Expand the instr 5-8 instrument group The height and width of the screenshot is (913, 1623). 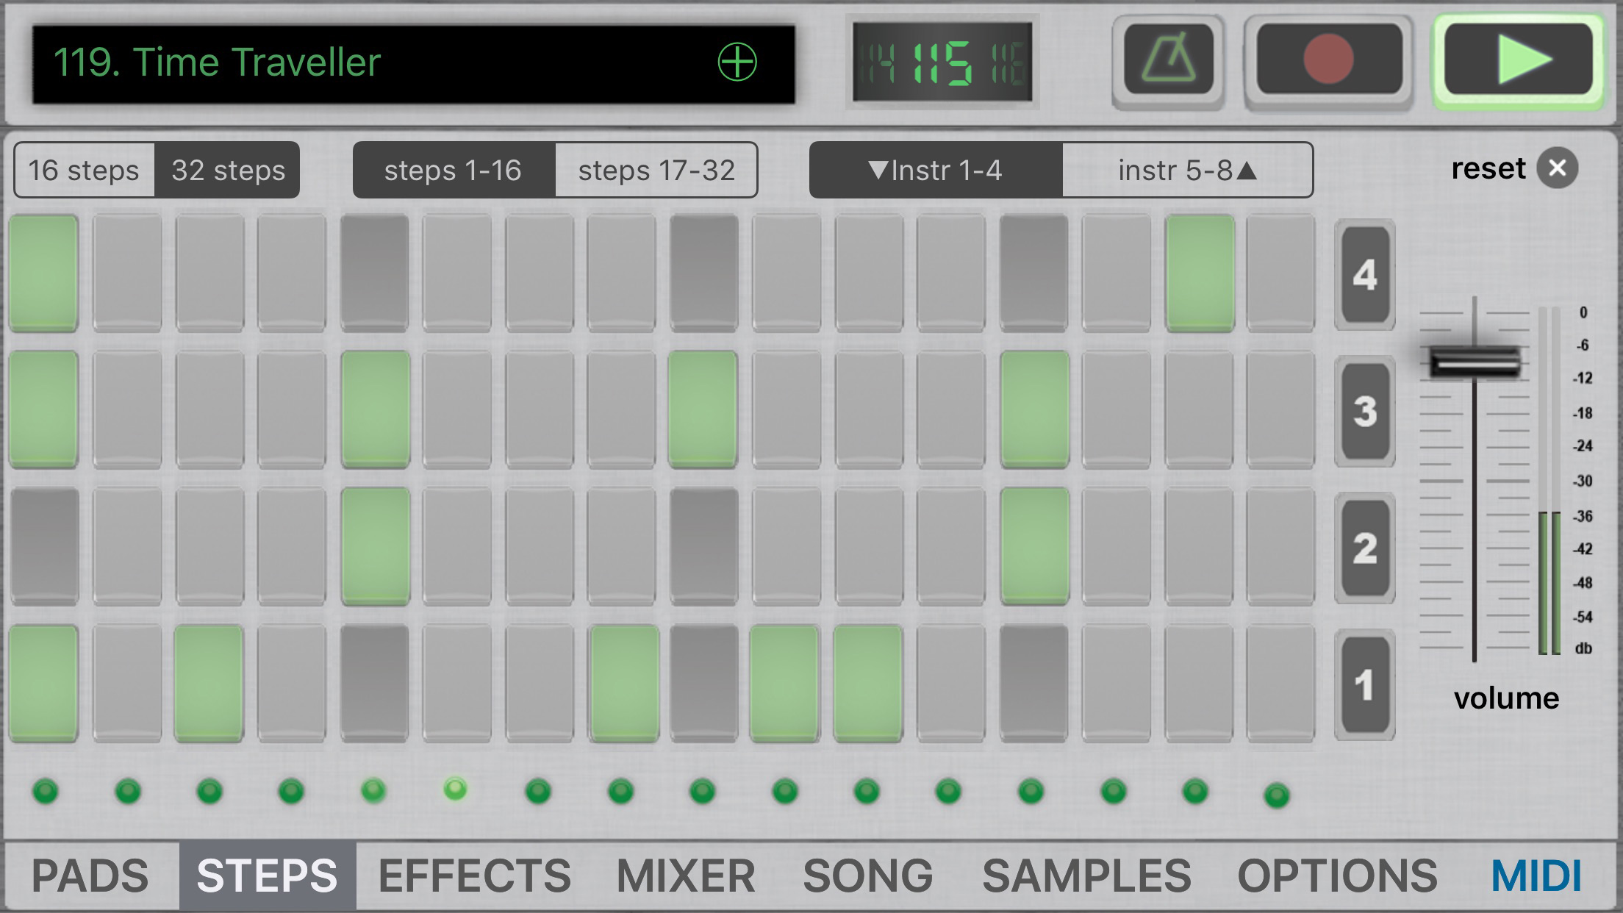coord(1186,171)
